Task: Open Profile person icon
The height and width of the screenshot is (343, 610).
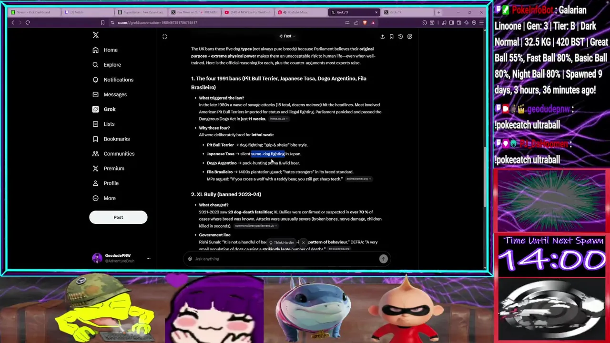Action: (95, 183)
